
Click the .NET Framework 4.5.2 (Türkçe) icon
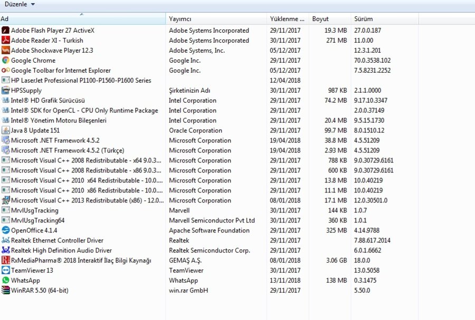[x=5, y=150]
